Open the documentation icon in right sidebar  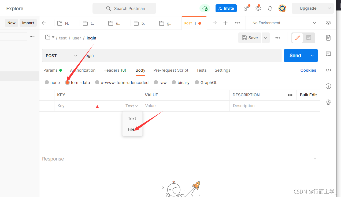coord(328,38)
